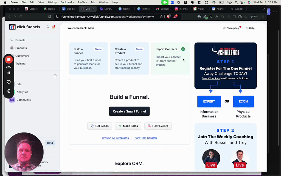Close the active ClickFunnels tab
This screenshot has height=176, width=281.
93,9
